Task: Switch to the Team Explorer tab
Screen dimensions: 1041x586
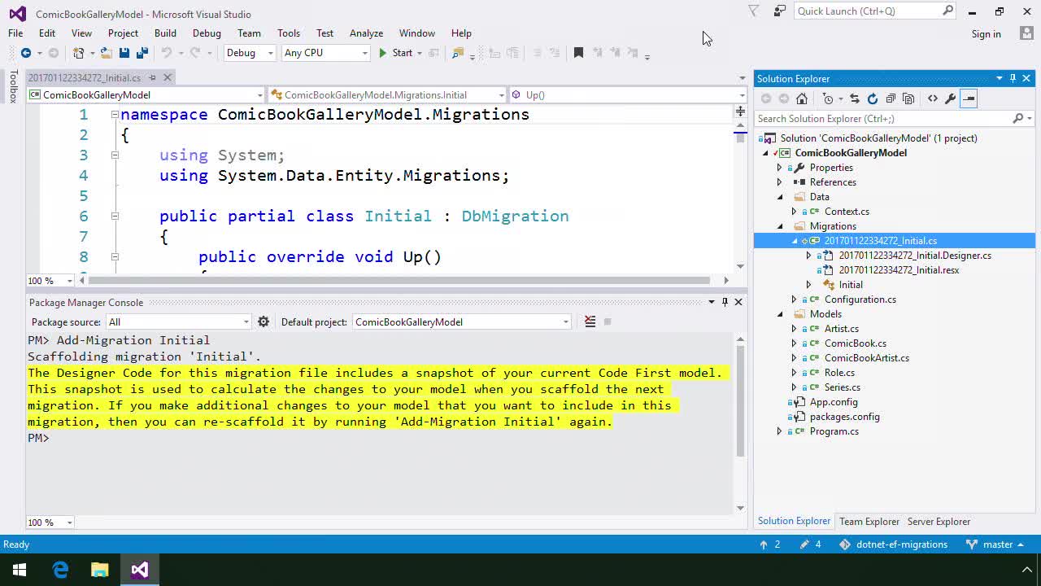Action: click(x=869, y=521)
